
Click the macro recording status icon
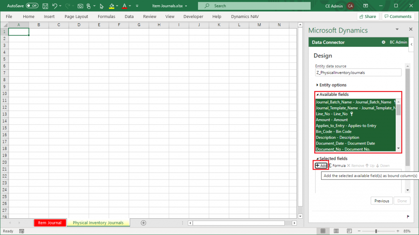tap(22, 231)
